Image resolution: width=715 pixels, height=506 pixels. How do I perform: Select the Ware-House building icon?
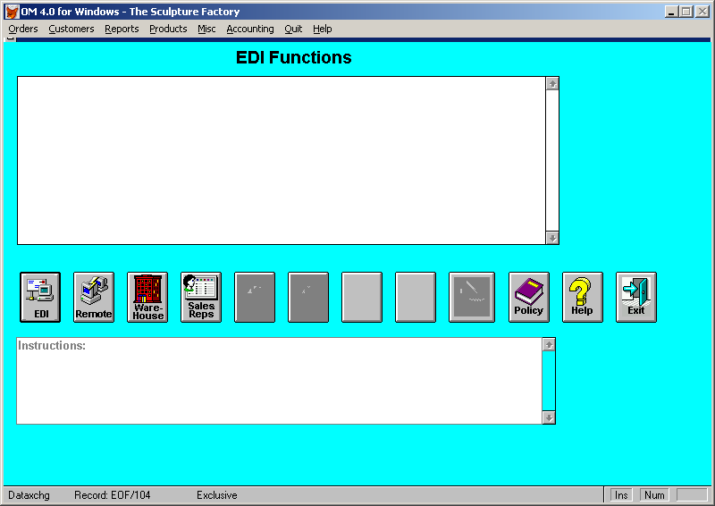147,298
